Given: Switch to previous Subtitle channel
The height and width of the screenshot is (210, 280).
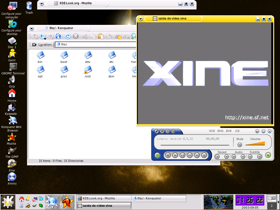Looking at the screenshot, I should click(x=250, y=157).
